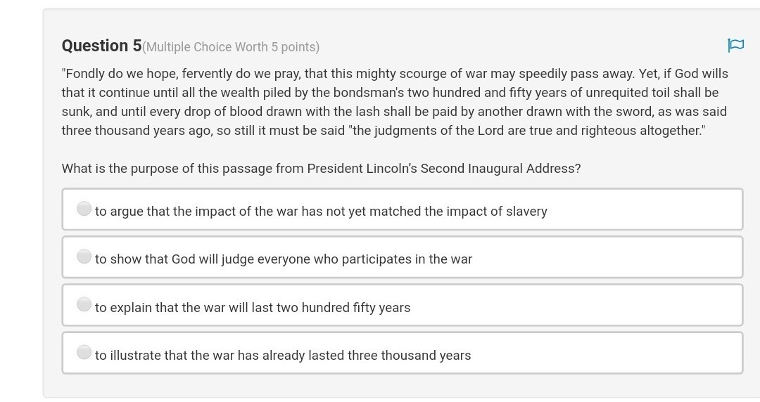Choose the radio button for God will judge answer
This screenshot has width=760, height=402.
[84, 257]
